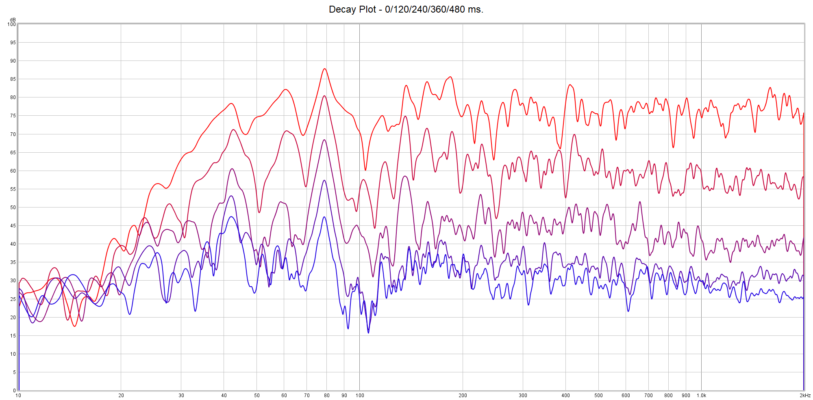Click the 200 Hz frequency axis label

pos(463,396)
